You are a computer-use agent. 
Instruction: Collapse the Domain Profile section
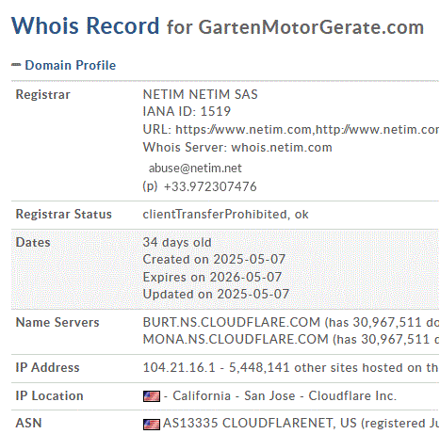16,65
